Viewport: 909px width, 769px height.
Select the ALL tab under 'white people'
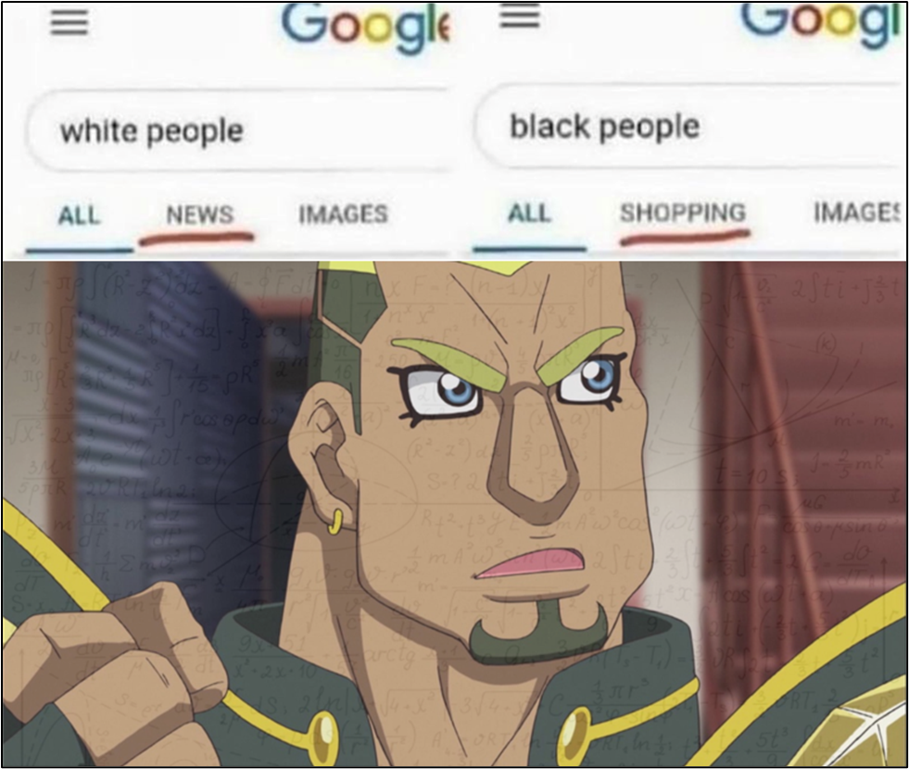[80, 216]
